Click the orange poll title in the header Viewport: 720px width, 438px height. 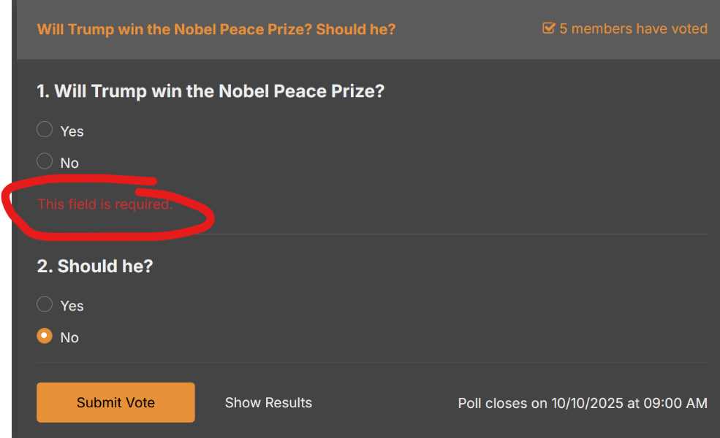pos(216,29)
